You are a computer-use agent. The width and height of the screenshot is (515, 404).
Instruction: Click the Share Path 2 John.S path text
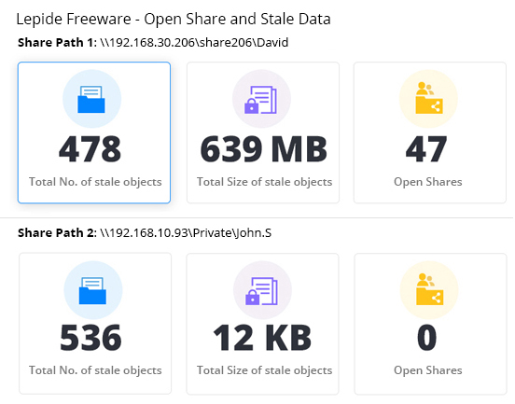coord(186,233)
